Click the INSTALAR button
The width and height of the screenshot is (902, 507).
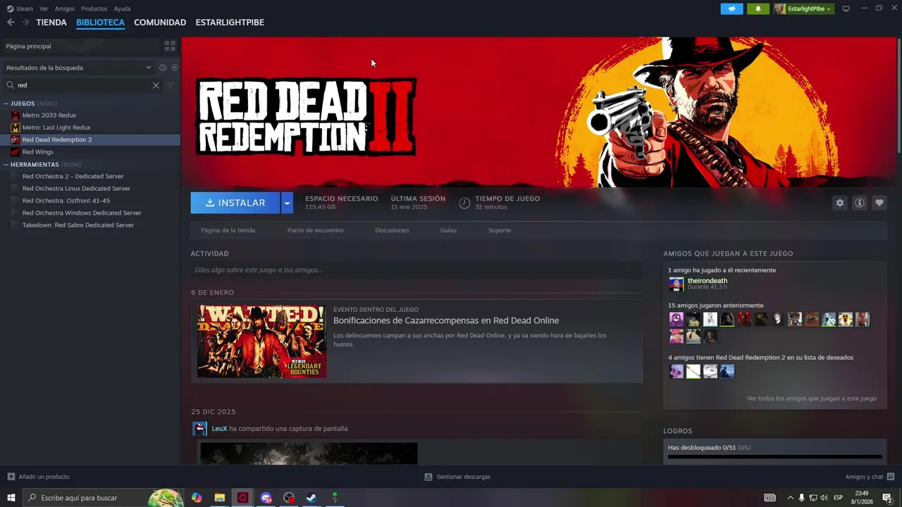coord(235,203)
